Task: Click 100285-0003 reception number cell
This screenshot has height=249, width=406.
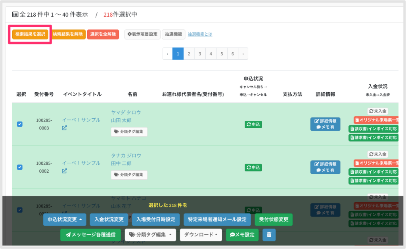Action: pos(44,124)
